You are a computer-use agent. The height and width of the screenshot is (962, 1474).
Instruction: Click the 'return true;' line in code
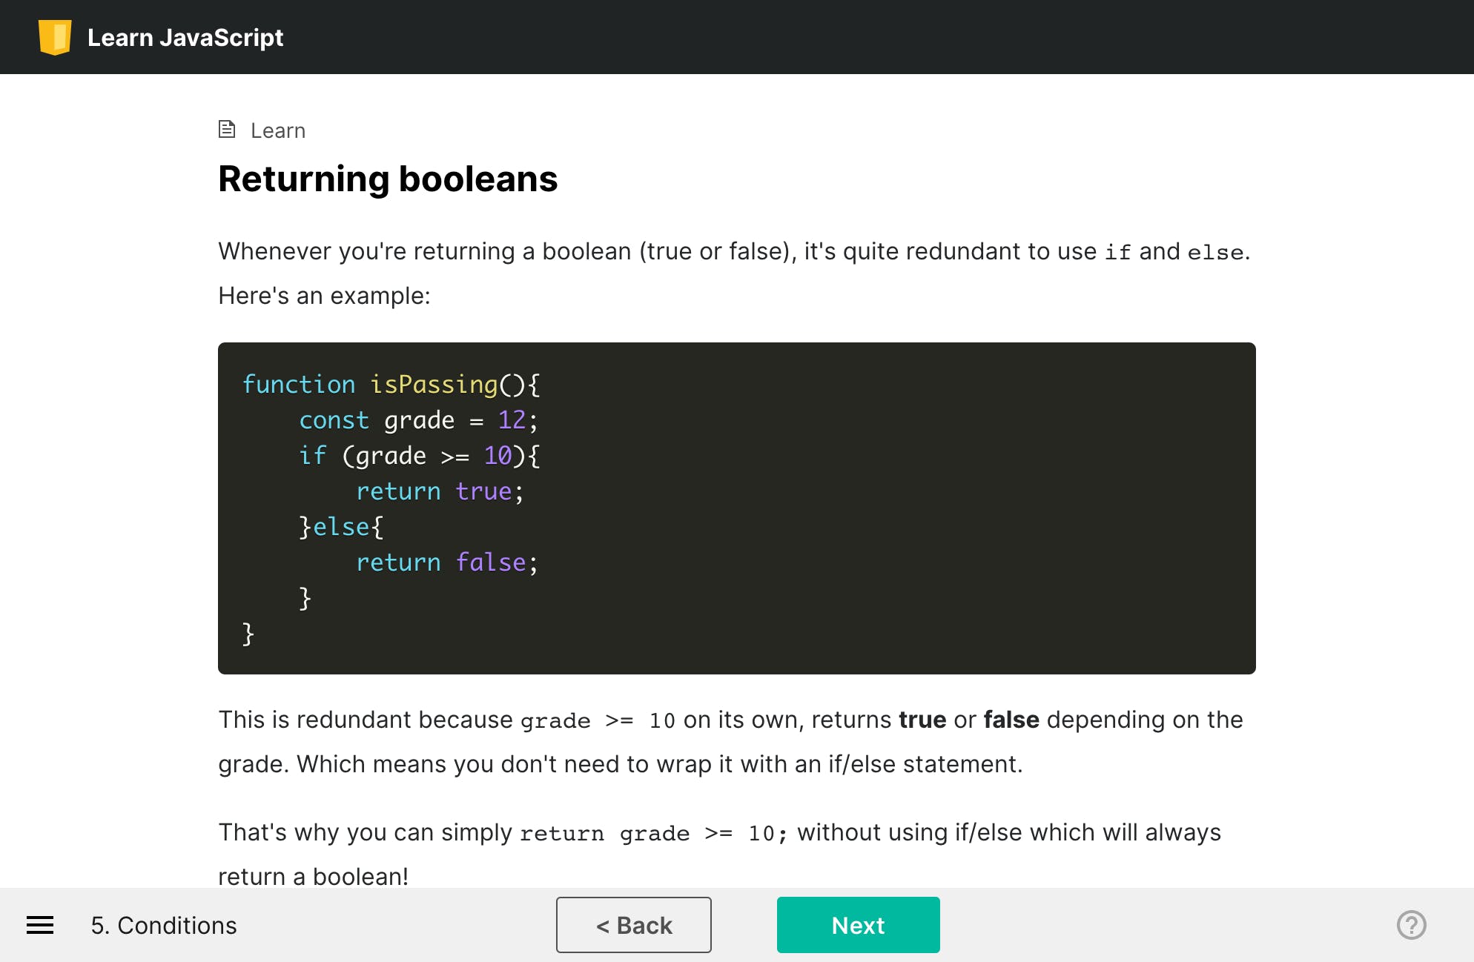(440, 491)
